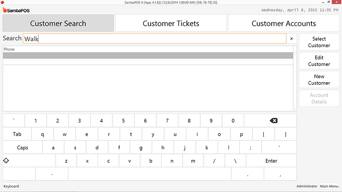Tap the f key on the keyboard
342x192 pixels.
[119, 147]
